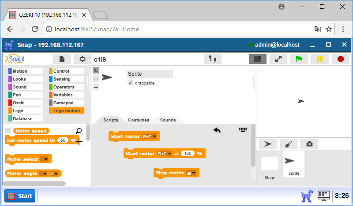The width and height of the screenshot is (353, 206).
Task: Switch to the Scripts tab
Action: [111, 120]
